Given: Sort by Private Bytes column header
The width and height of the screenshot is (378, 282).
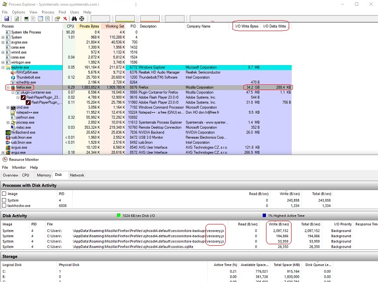Looking at the screenshot, I should [x=88, y=26].
